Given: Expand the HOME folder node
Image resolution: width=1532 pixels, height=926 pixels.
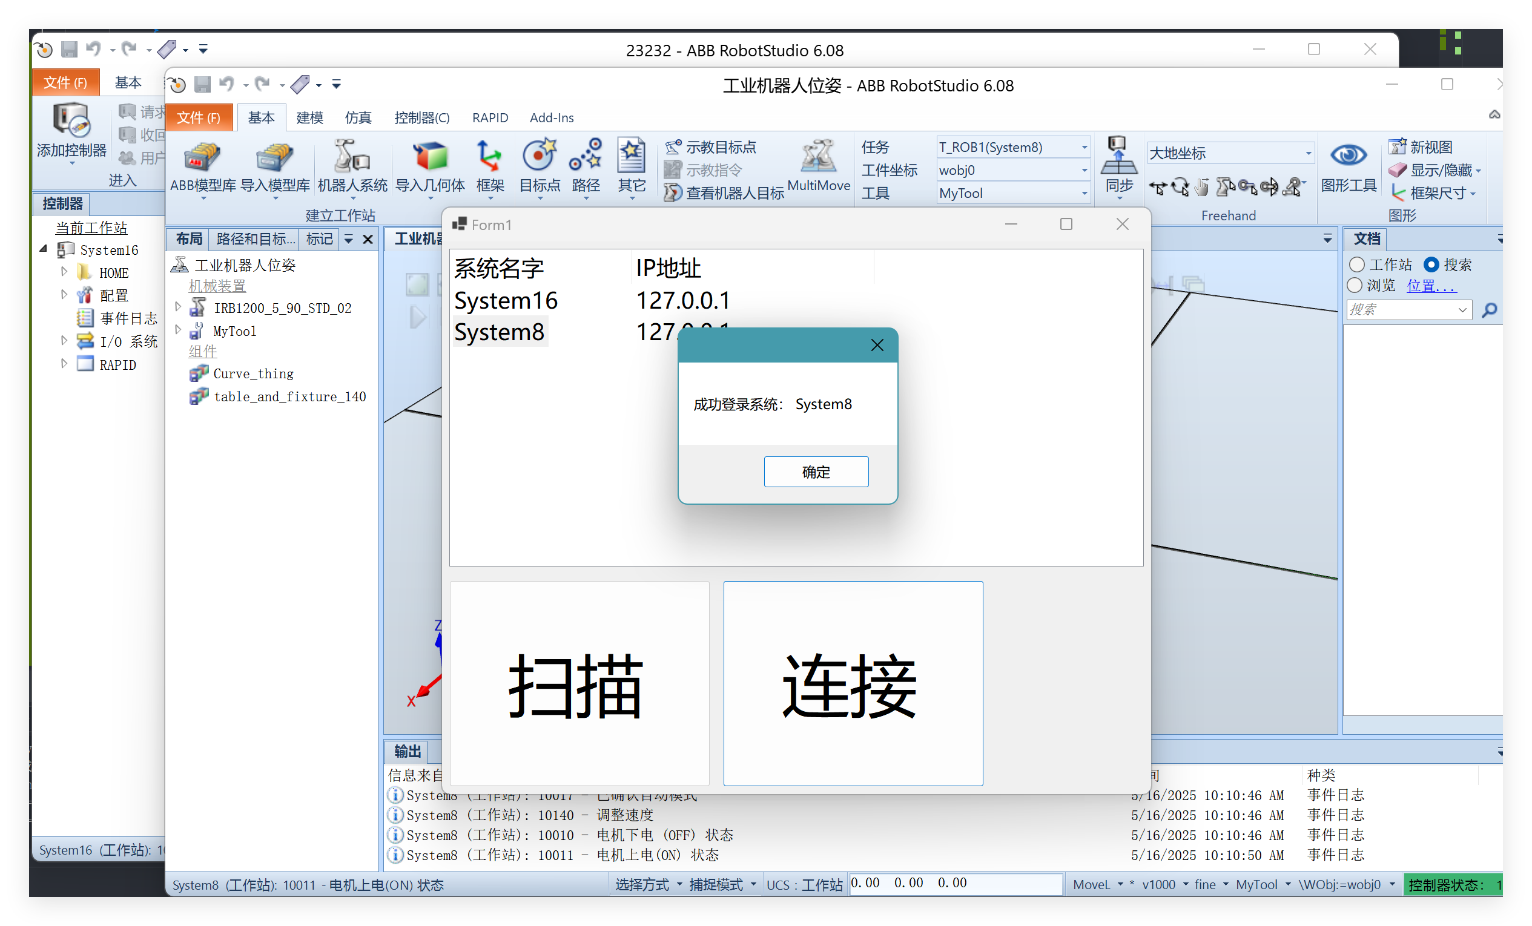Looking at the screenshot, I should click(x=64, y=272).
